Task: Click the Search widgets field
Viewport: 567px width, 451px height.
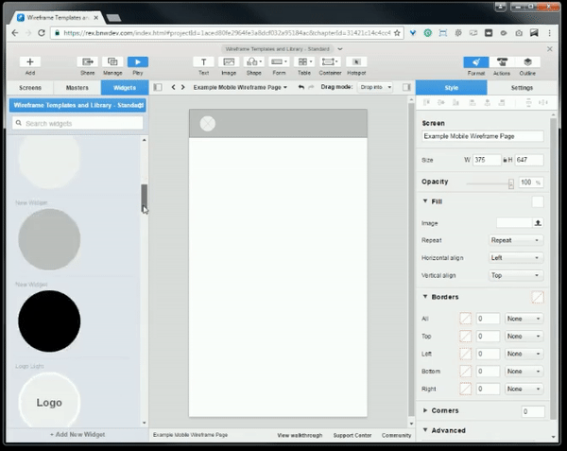Action: tap(77, 123)
